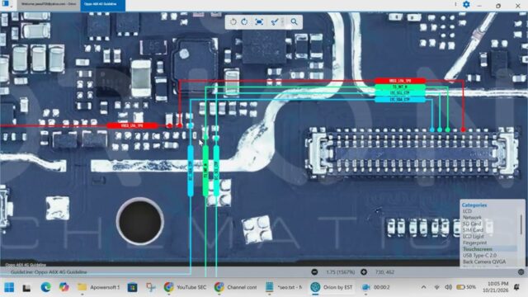Click the blue I2C_SDA signal label near connector
The width and height of the screenshot is (528, 297).
coord(400,99)
